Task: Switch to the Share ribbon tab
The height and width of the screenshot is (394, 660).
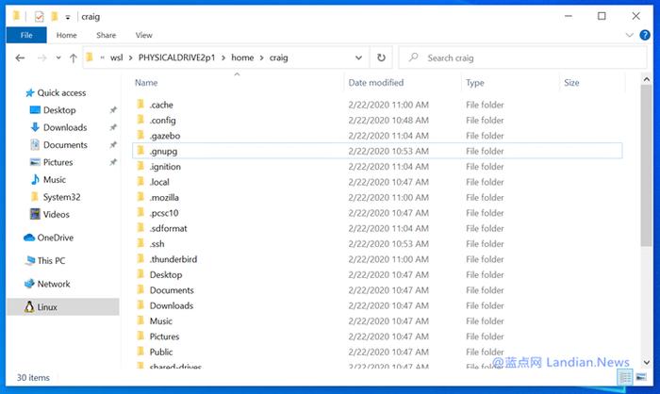Action: (x=106, y=36)
